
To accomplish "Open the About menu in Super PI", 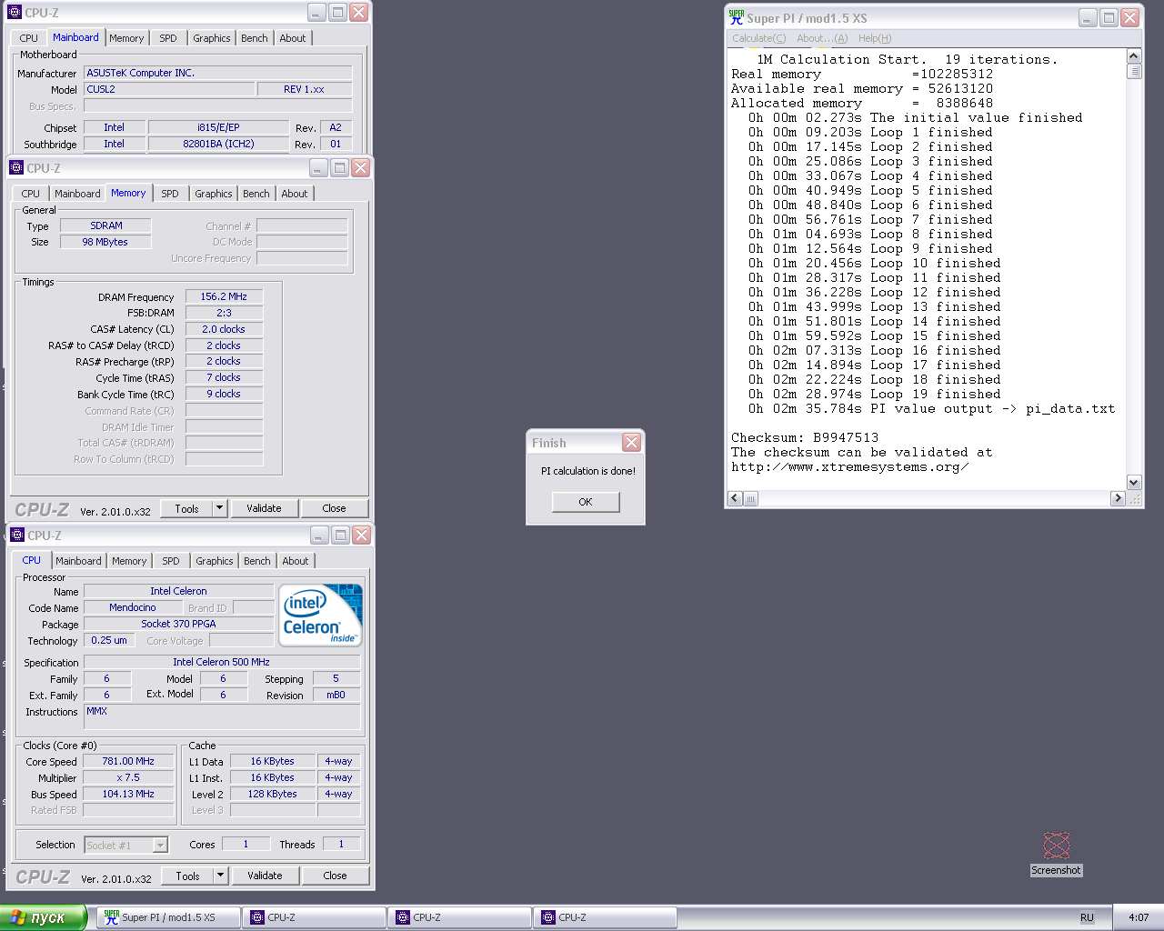I will [x=822, y=38].
